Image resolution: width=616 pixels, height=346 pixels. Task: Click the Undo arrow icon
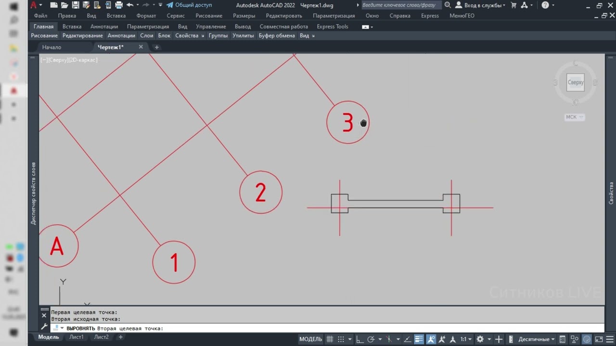[x=130, y=5]
